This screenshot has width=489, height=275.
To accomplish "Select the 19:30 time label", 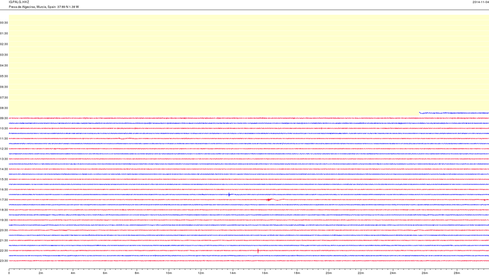I will coord(4,220).
